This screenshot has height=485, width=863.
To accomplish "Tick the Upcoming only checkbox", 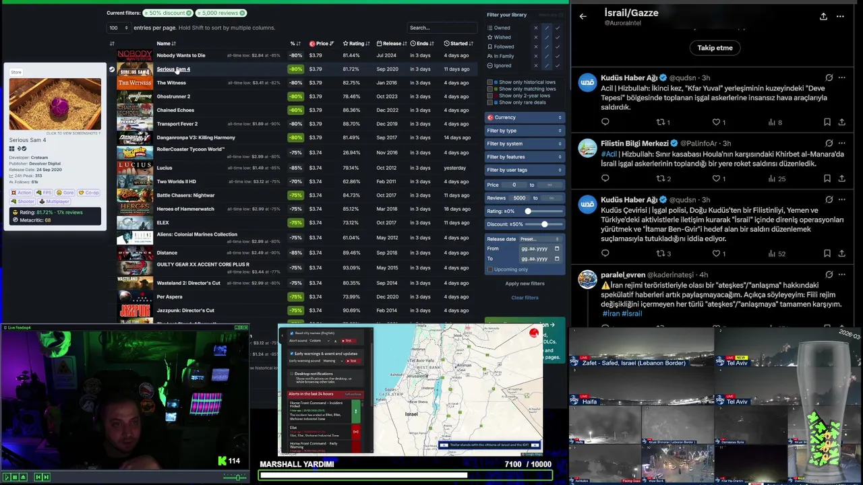I will pos(490,269).
